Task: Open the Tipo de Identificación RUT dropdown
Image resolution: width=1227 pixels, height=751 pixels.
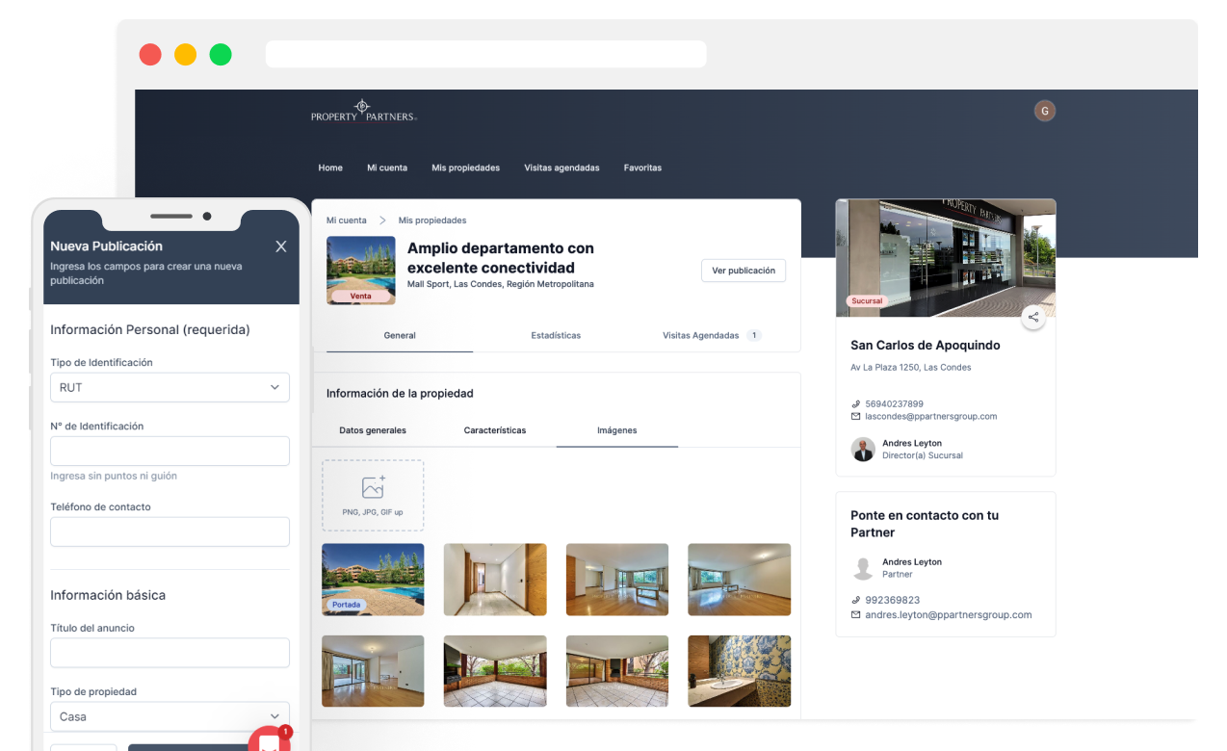Action: coord(170,387)
